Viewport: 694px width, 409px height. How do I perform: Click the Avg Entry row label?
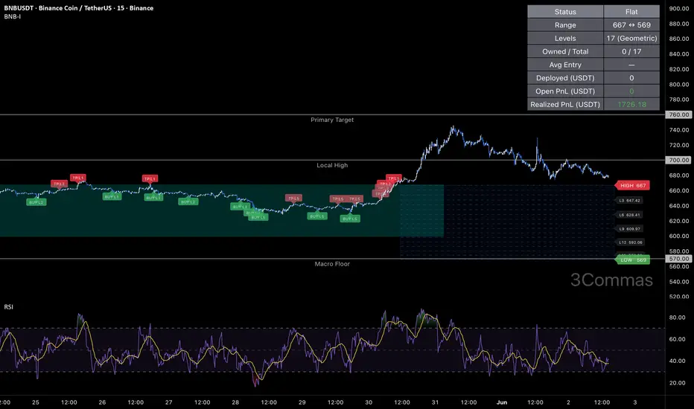tap(565, 65)
